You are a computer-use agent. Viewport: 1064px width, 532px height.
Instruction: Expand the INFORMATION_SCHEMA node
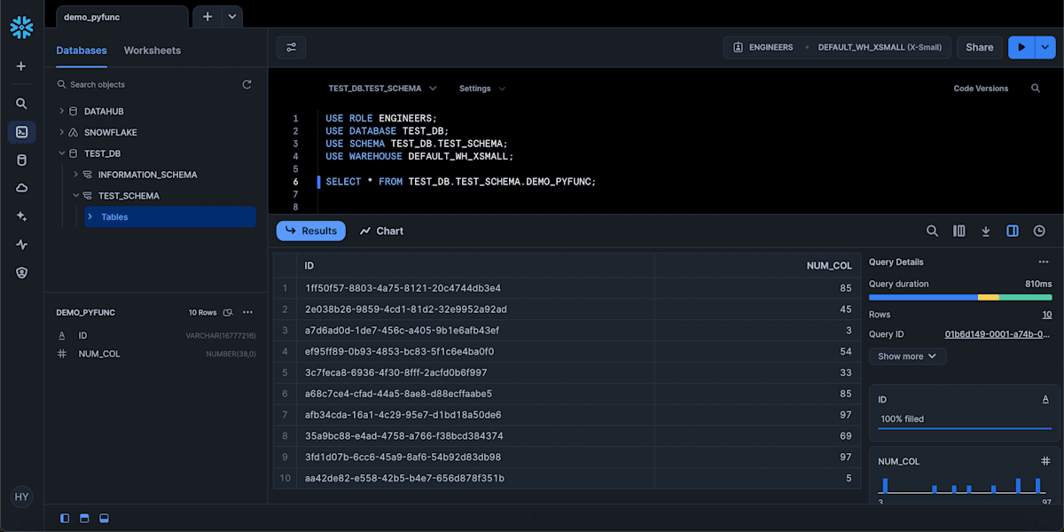pyautogui.click(x=76, y=175)
